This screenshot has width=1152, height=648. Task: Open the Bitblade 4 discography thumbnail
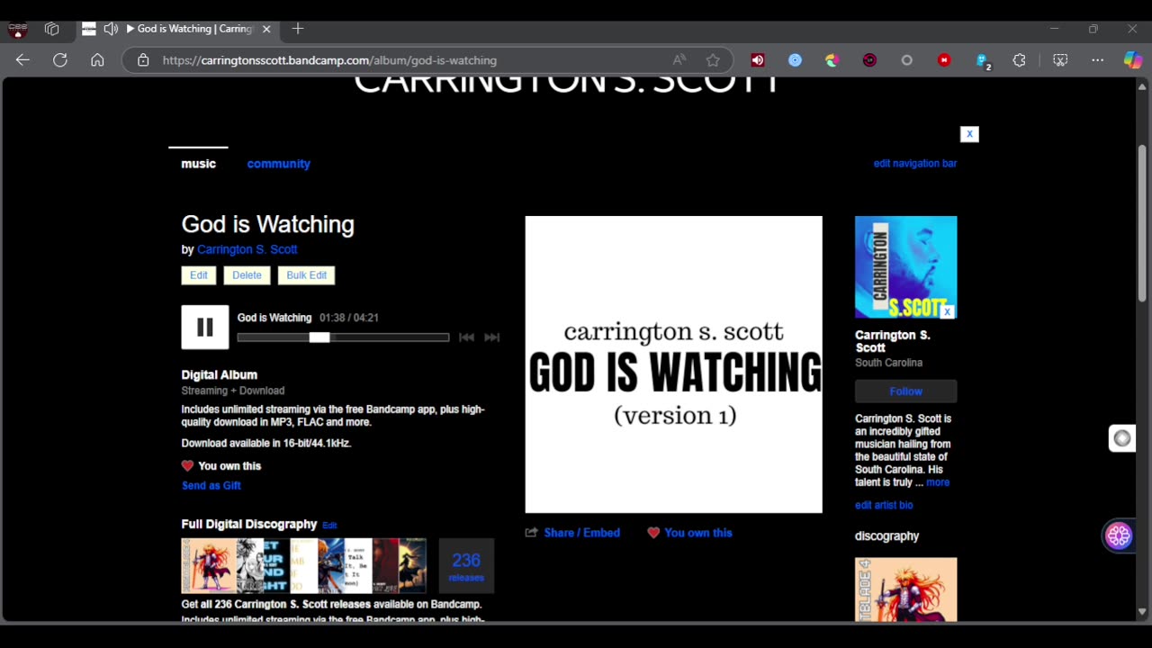point(905,589)
